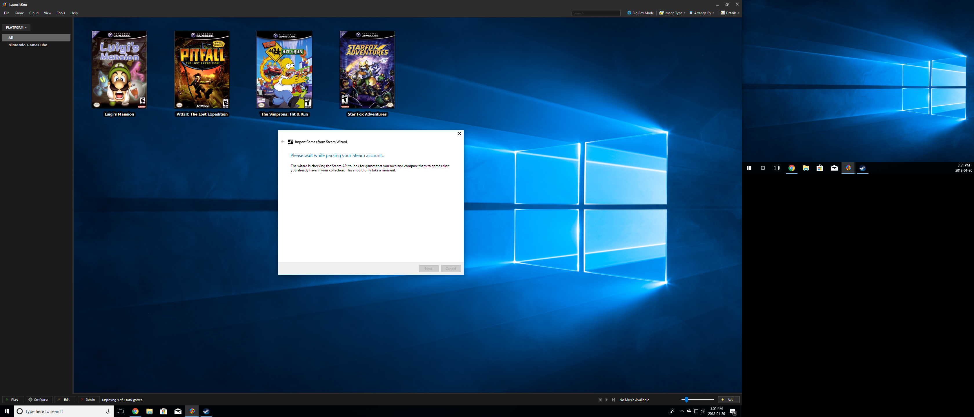The image size is (974, 417).
Task: Open the Windows Start menu
Action: 7,411
